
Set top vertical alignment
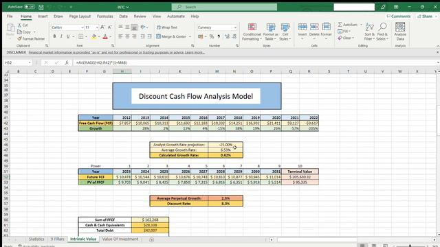pos(120,27)
